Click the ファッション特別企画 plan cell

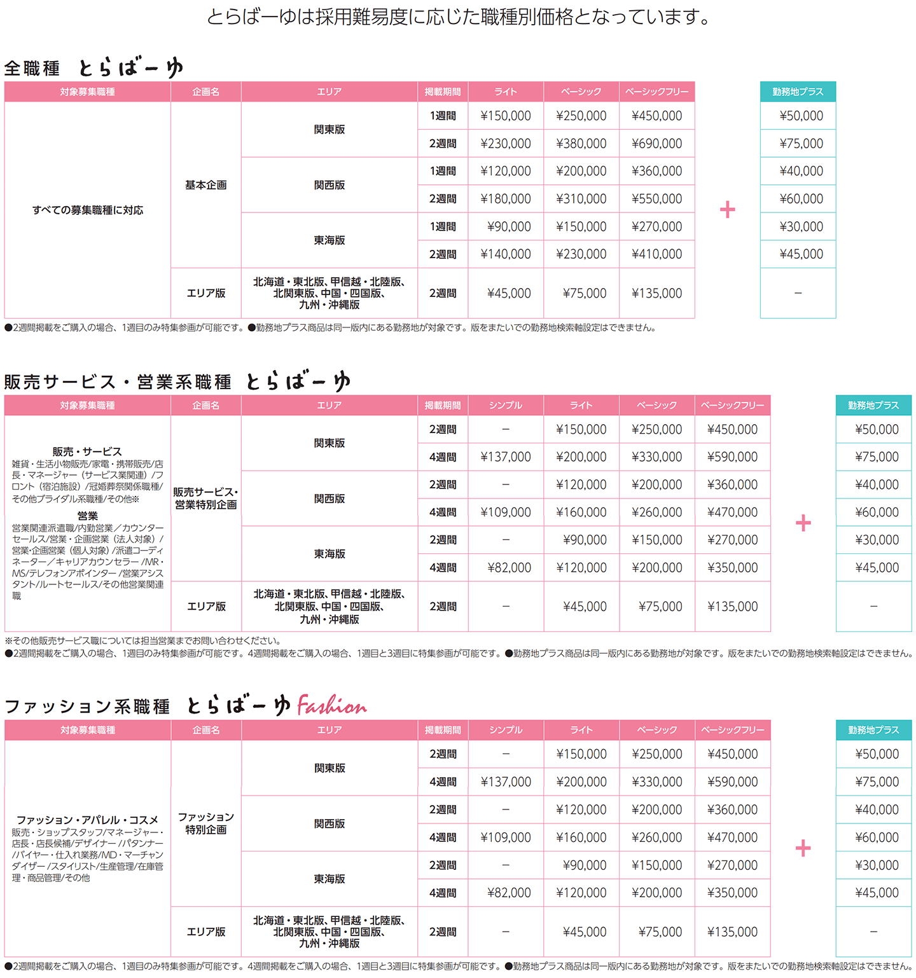206,823
